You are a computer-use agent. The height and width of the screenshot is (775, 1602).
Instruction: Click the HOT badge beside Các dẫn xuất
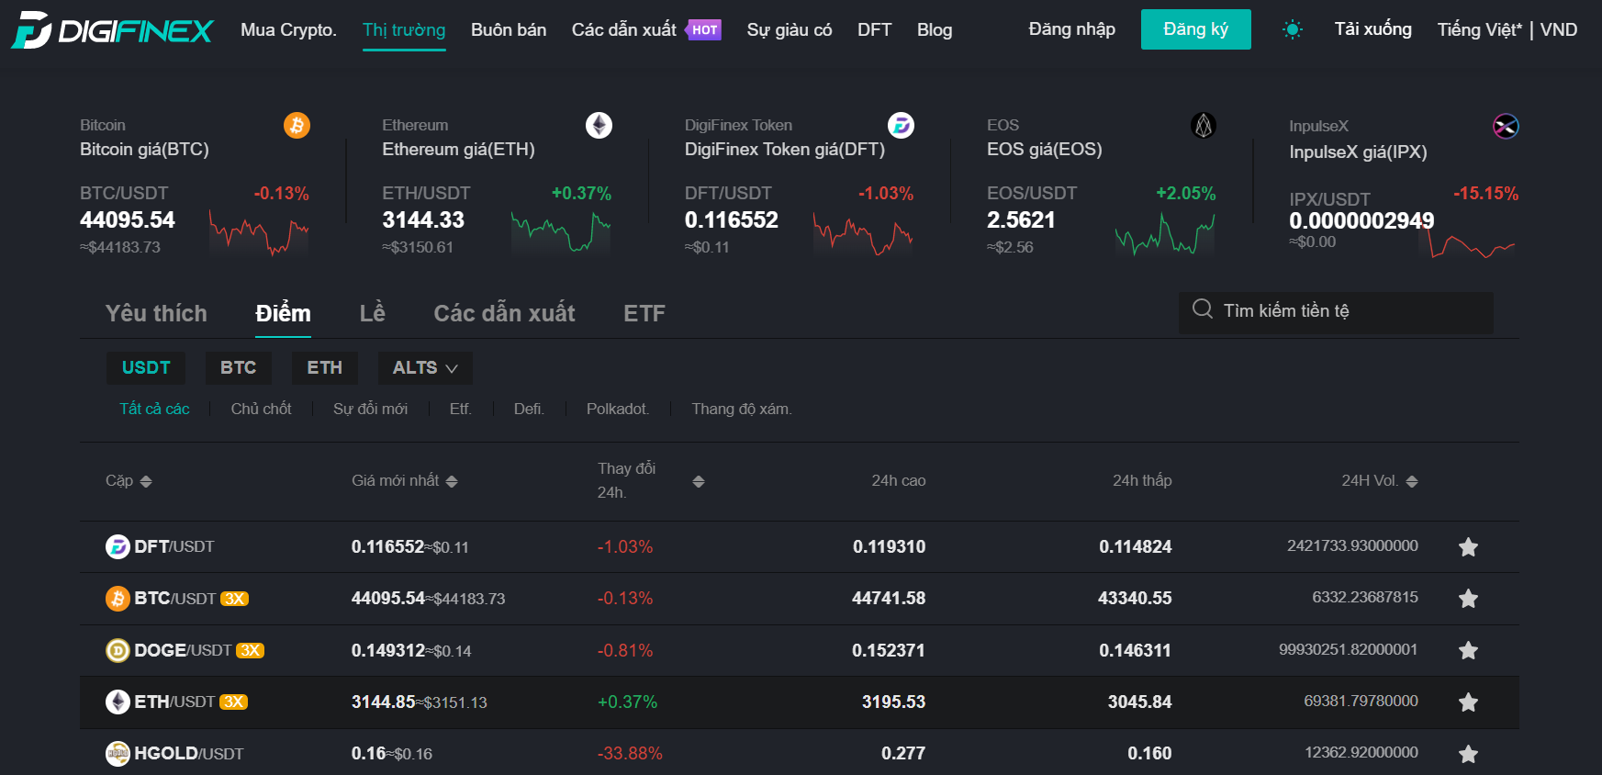pos(703,30)
